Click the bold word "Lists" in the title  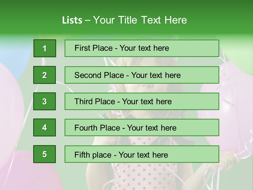(72, 20)
